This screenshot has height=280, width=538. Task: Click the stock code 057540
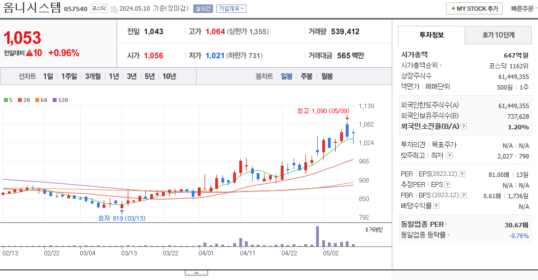(x=76, y=9)
